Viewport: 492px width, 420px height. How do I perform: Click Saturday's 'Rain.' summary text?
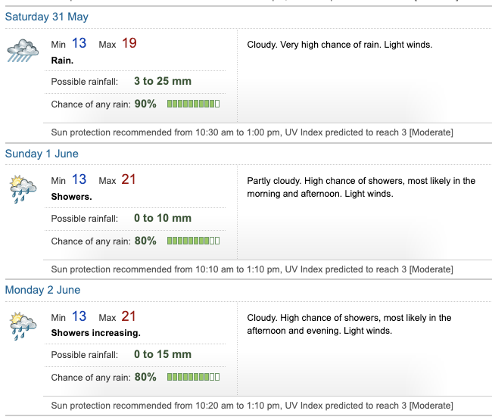pyautogui.click(x=63, y=60)
